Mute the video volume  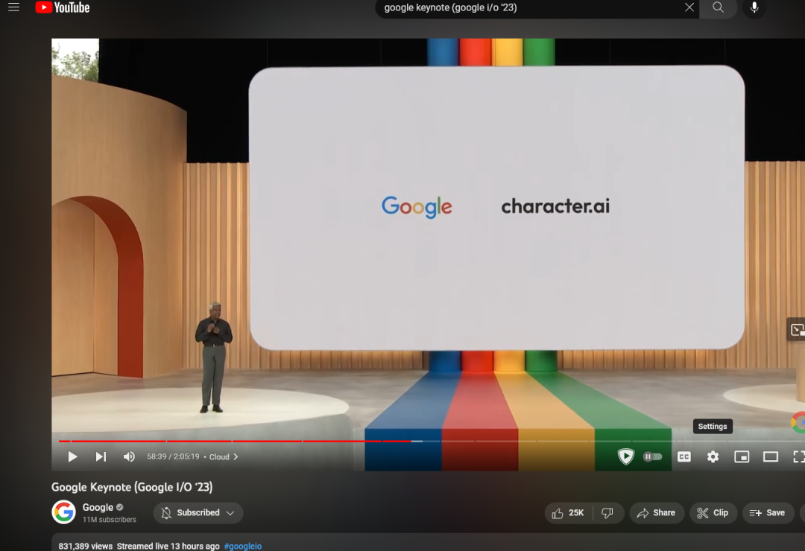pyautogui.click(x=129, y=456)
